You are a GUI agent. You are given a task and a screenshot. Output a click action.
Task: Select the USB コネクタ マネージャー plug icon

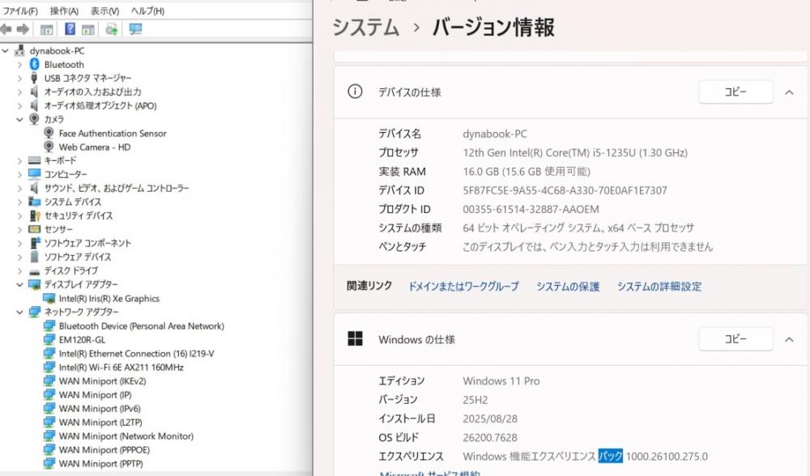(x=34, y=78)
